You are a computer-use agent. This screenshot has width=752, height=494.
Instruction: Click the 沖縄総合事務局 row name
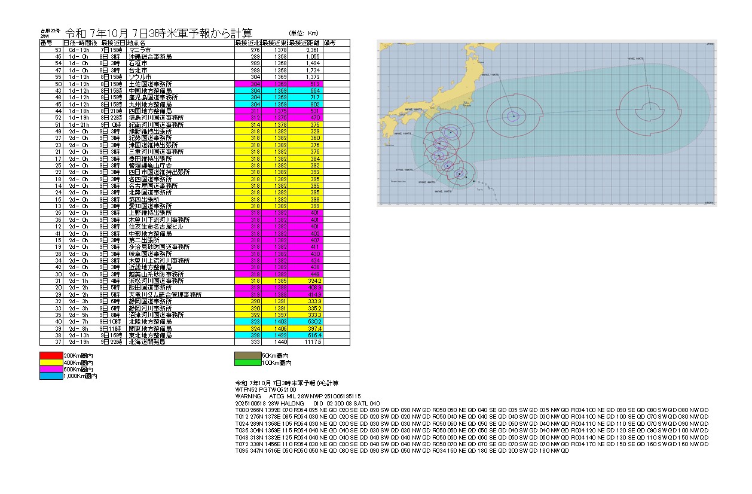coord(150,56)
